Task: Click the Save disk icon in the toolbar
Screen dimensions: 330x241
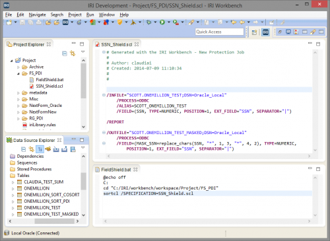Action: point(22,22)
